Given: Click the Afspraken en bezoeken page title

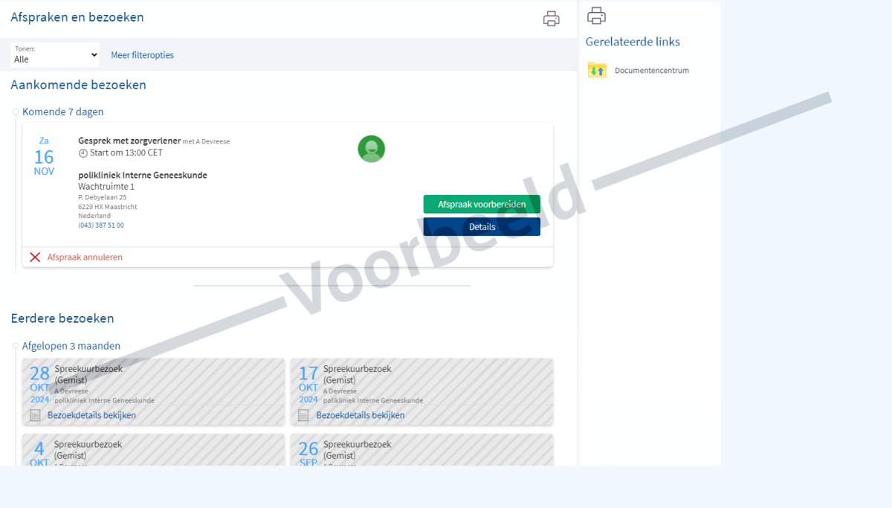Looking at the screenshot, I should tap(77, 17).
